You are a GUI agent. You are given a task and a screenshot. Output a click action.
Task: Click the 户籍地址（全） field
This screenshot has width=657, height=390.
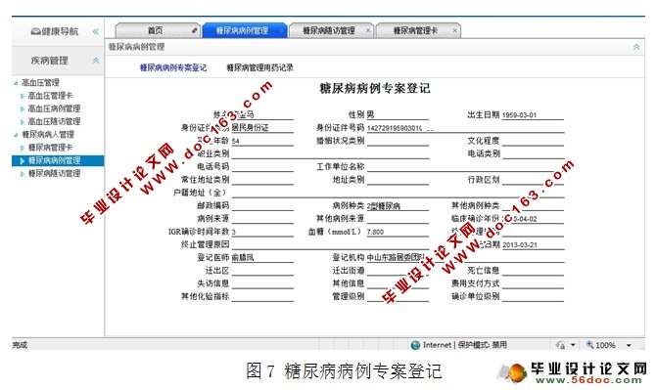click(x=398, y=193)
